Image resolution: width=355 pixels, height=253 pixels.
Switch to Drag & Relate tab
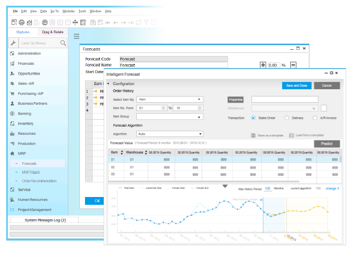point(53,32)
